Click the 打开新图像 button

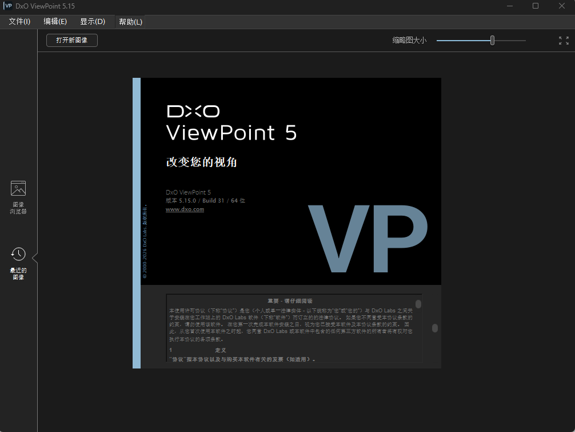click(72, 41)
